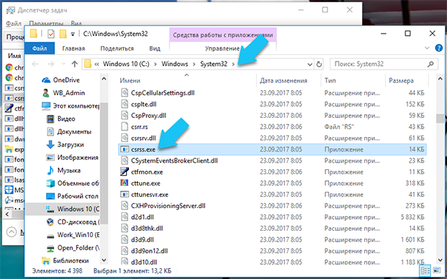Select WB_Admin in navigation pane

pyautogui.click(x=69, y=93)
